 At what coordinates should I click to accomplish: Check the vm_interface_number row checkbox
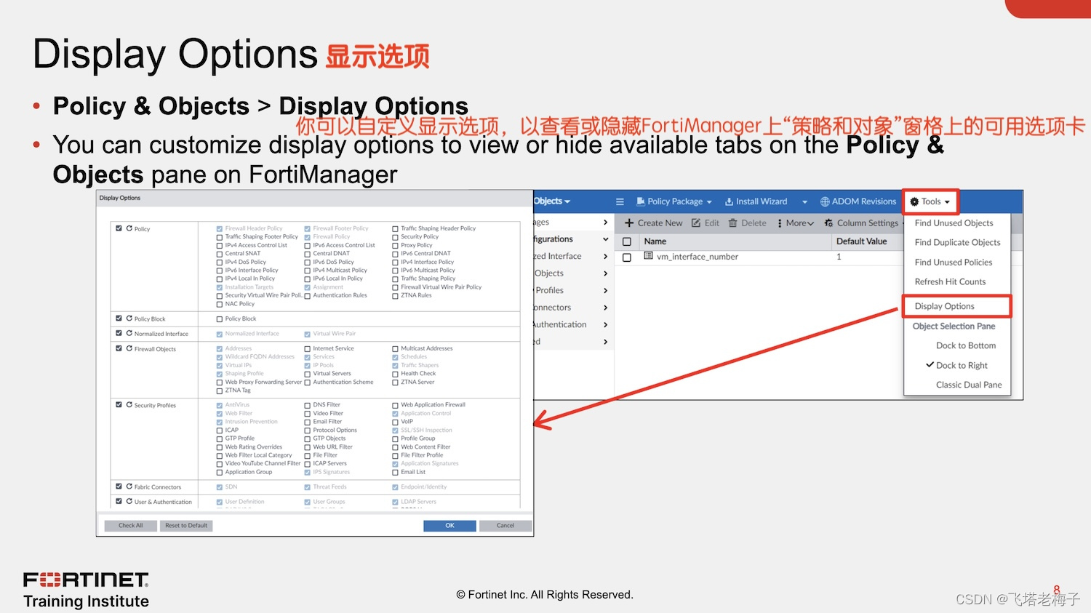(x=627, y=257)
